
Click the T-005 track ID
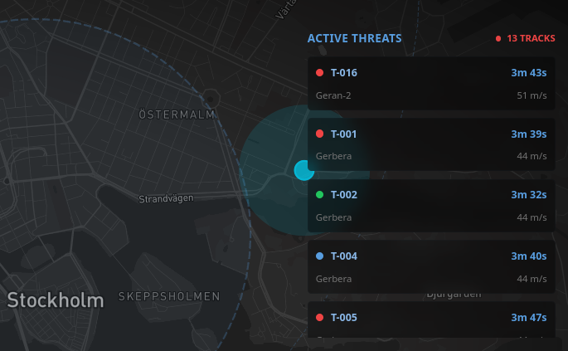pyautogui.click(x=344, y=317)
